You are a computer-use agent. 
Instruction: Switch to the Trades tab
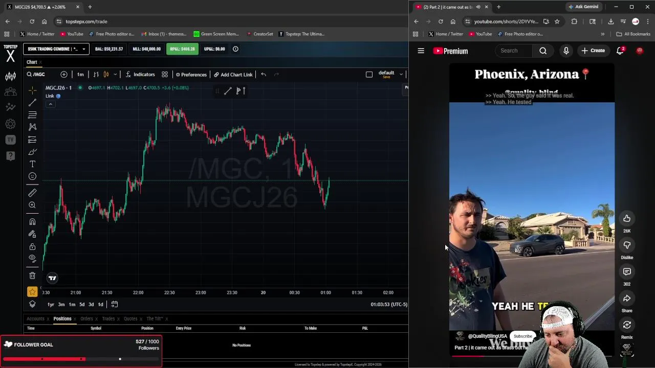(108, 319)
